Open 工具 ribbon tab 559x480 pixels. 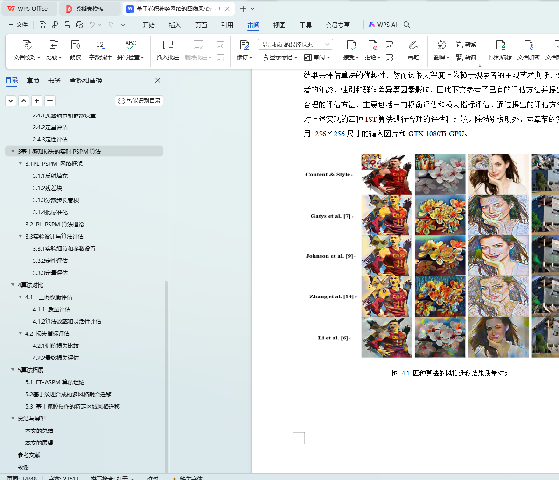tap(306, 25)
